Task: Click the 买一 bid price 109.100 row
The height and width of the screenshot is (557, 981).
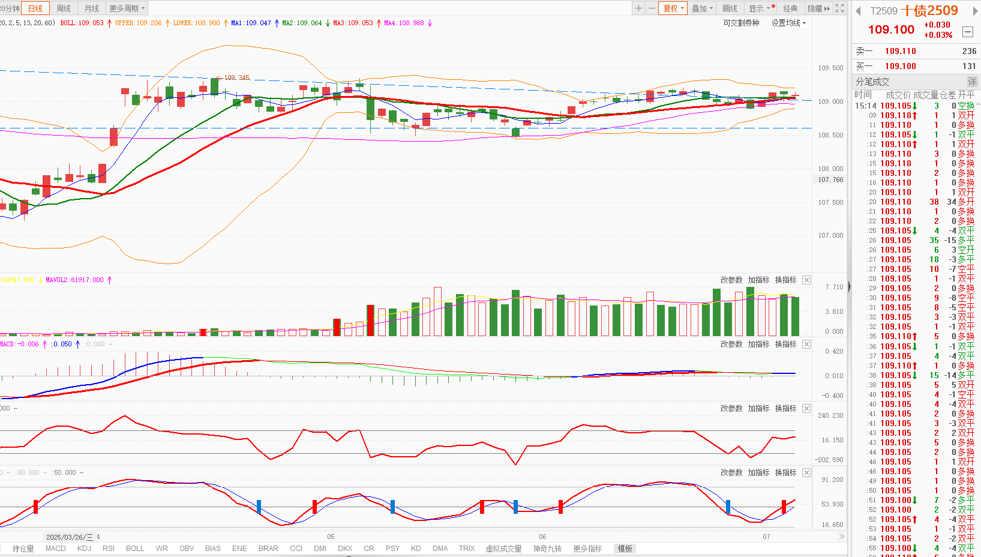Action: pyautogui.click(x=916, y=66)
